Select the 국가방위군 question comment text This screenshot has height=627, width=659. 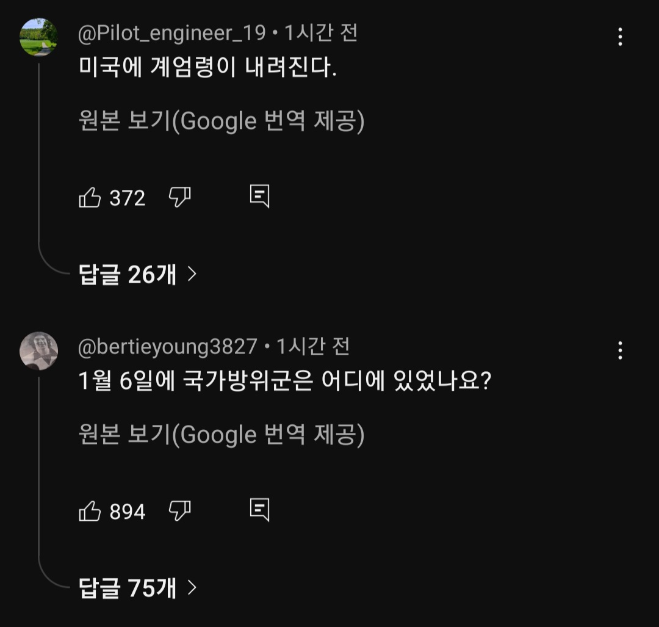pos(285,380)
